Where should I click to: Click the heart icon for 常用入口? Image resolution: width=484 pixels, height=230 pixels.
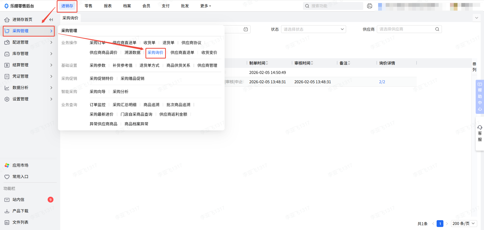(x=7, y=177)
